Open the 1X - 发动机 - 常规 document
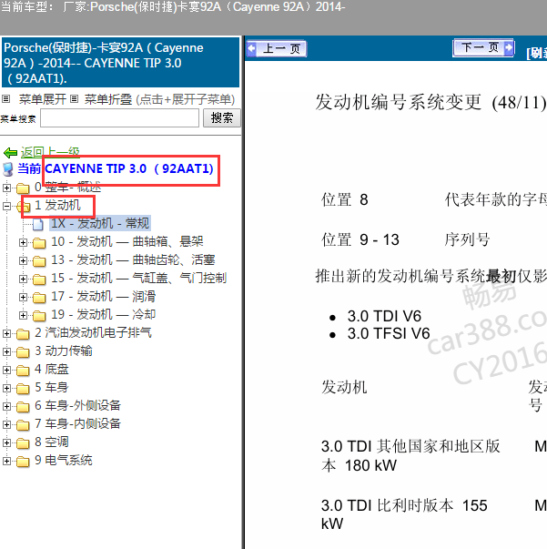 100,223
